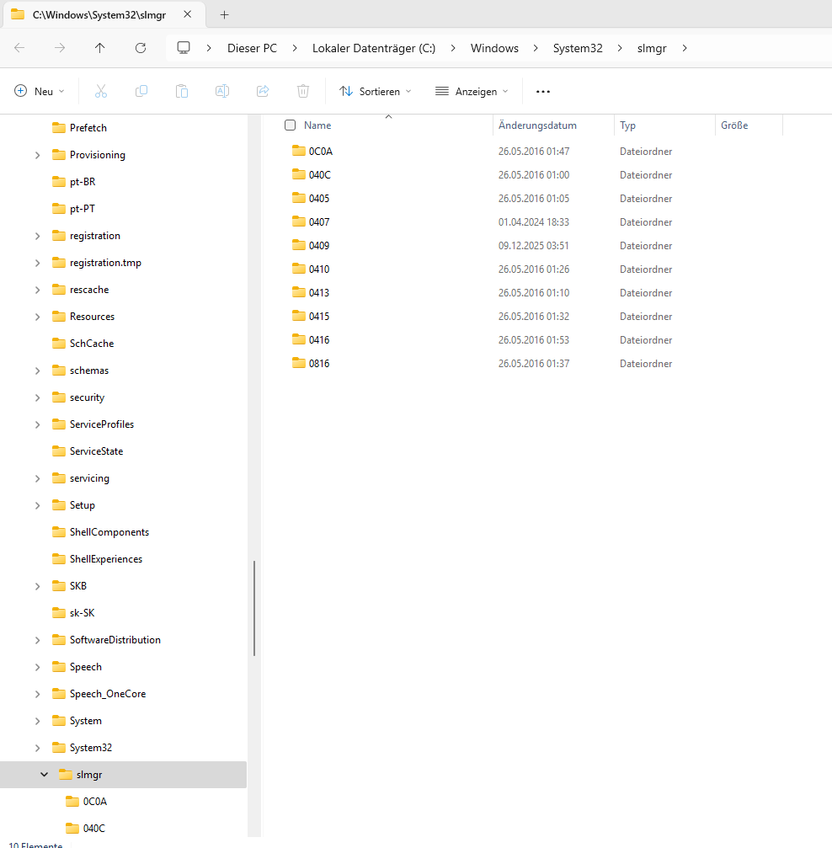Click the forward navigation arrow
832x848 pixels.
coord(60,48)
